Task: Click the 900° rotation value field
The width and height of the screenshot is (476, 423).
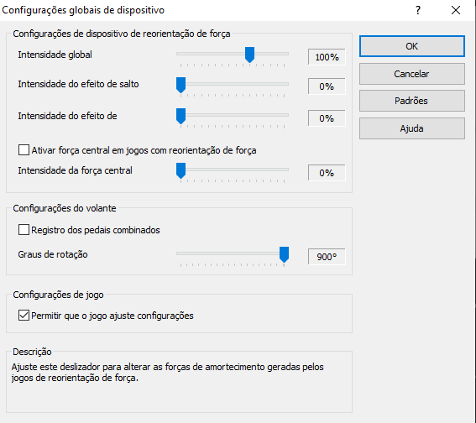Action: pos(327,257)
